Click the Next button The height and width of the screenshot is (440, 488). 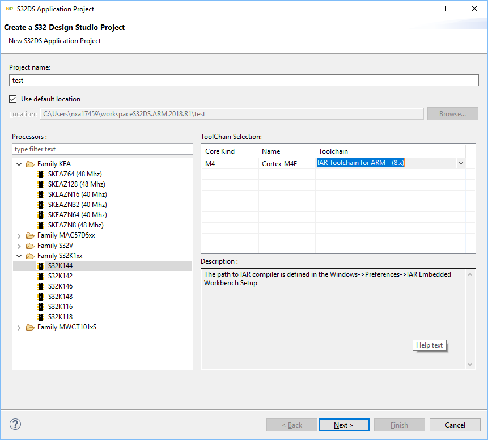[343, 425]
